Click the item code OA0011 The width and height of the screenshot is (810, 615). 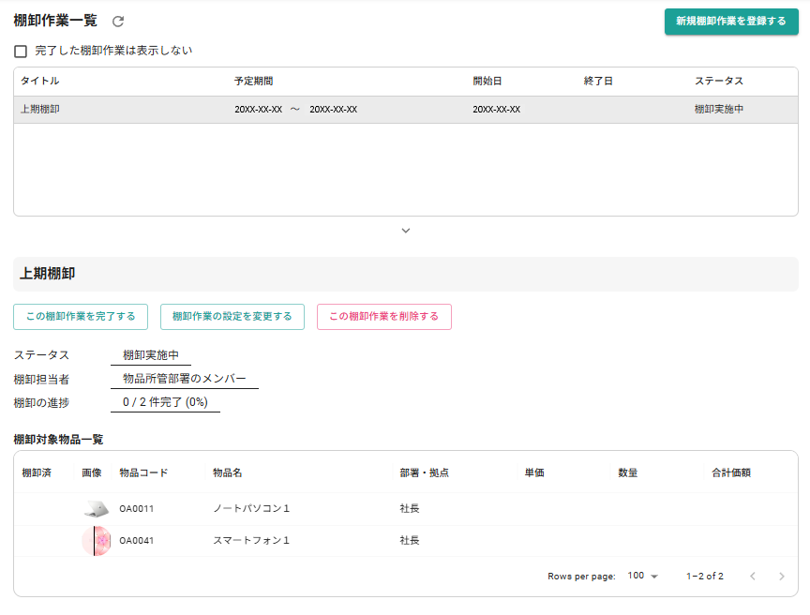[x=136, y=509]
